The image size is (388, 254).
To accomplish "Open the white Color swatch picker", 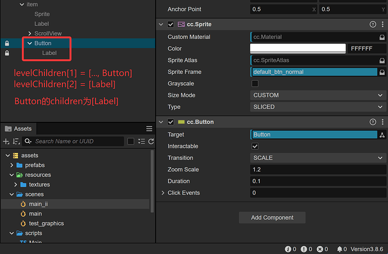I will [298, 48].
